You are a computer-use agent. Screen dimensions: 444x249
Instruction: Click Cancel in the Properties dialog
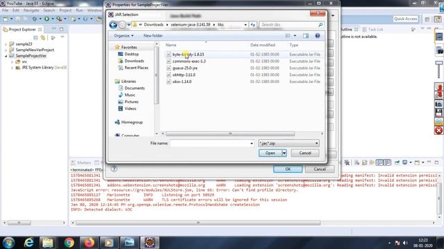(x=319, y=169)
